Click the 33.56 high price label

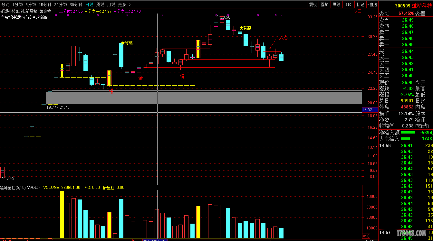click(x=226, y=17)
